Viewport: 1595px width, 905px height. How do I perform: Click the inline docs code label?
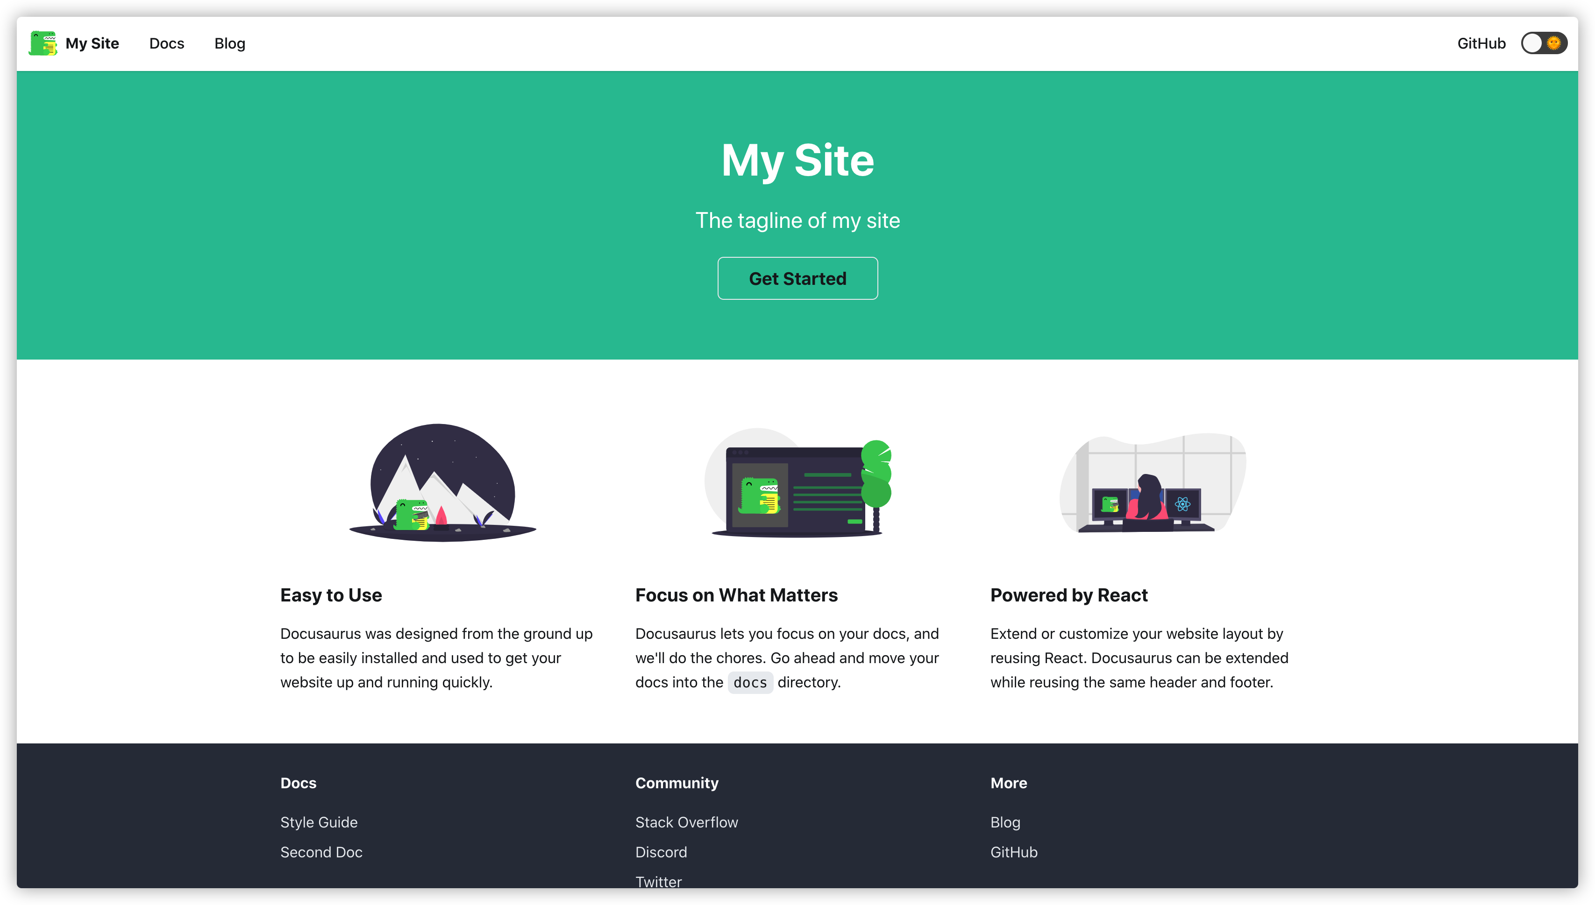750,682
